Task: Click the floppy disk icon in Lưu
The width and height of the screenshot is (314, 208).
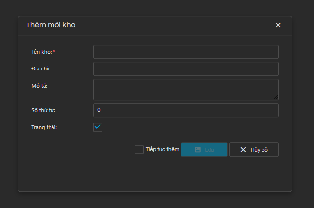Action: pyautogui.click(x=197, y=150)
